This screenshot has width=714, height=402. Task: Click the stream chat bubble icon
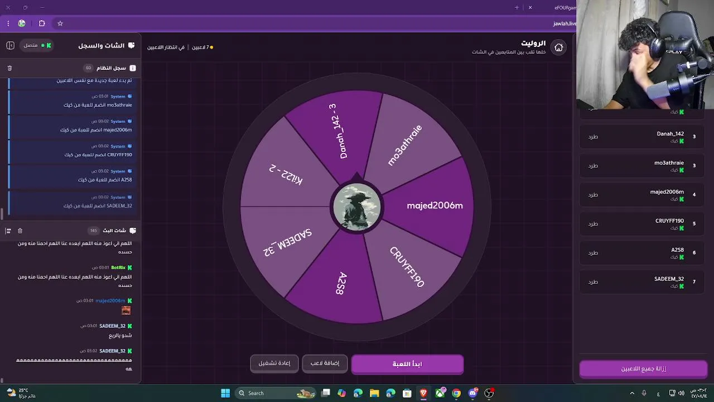coord(133,231)
